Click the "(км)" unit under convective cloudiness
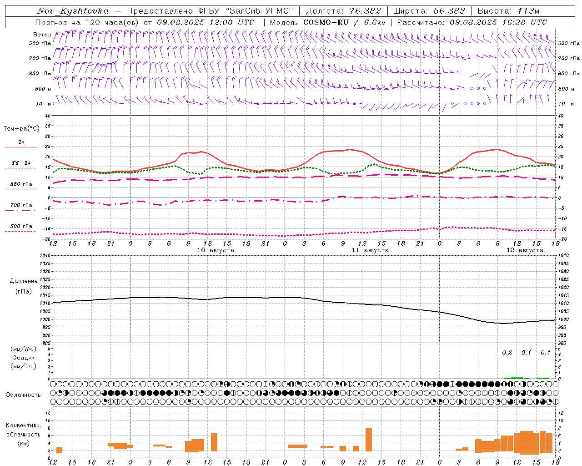Viewport: 582px width, 466px height. [23, 443]
